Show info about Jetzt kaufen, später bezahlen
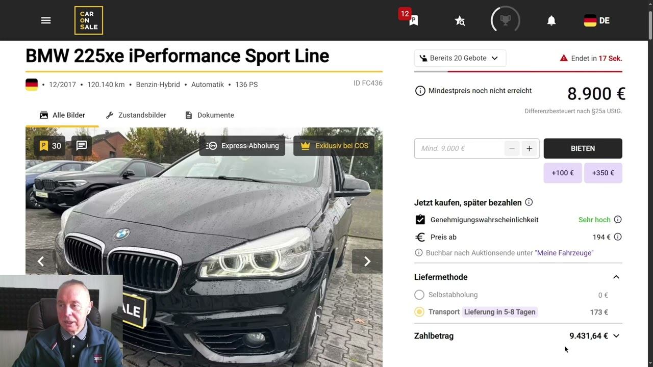Viewport: 653px width, 367px height. (x=529, y=202)
